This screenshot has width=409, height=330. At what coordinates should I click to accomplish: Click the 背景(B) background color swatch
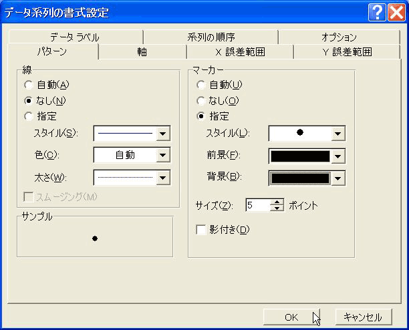[300, 178]
